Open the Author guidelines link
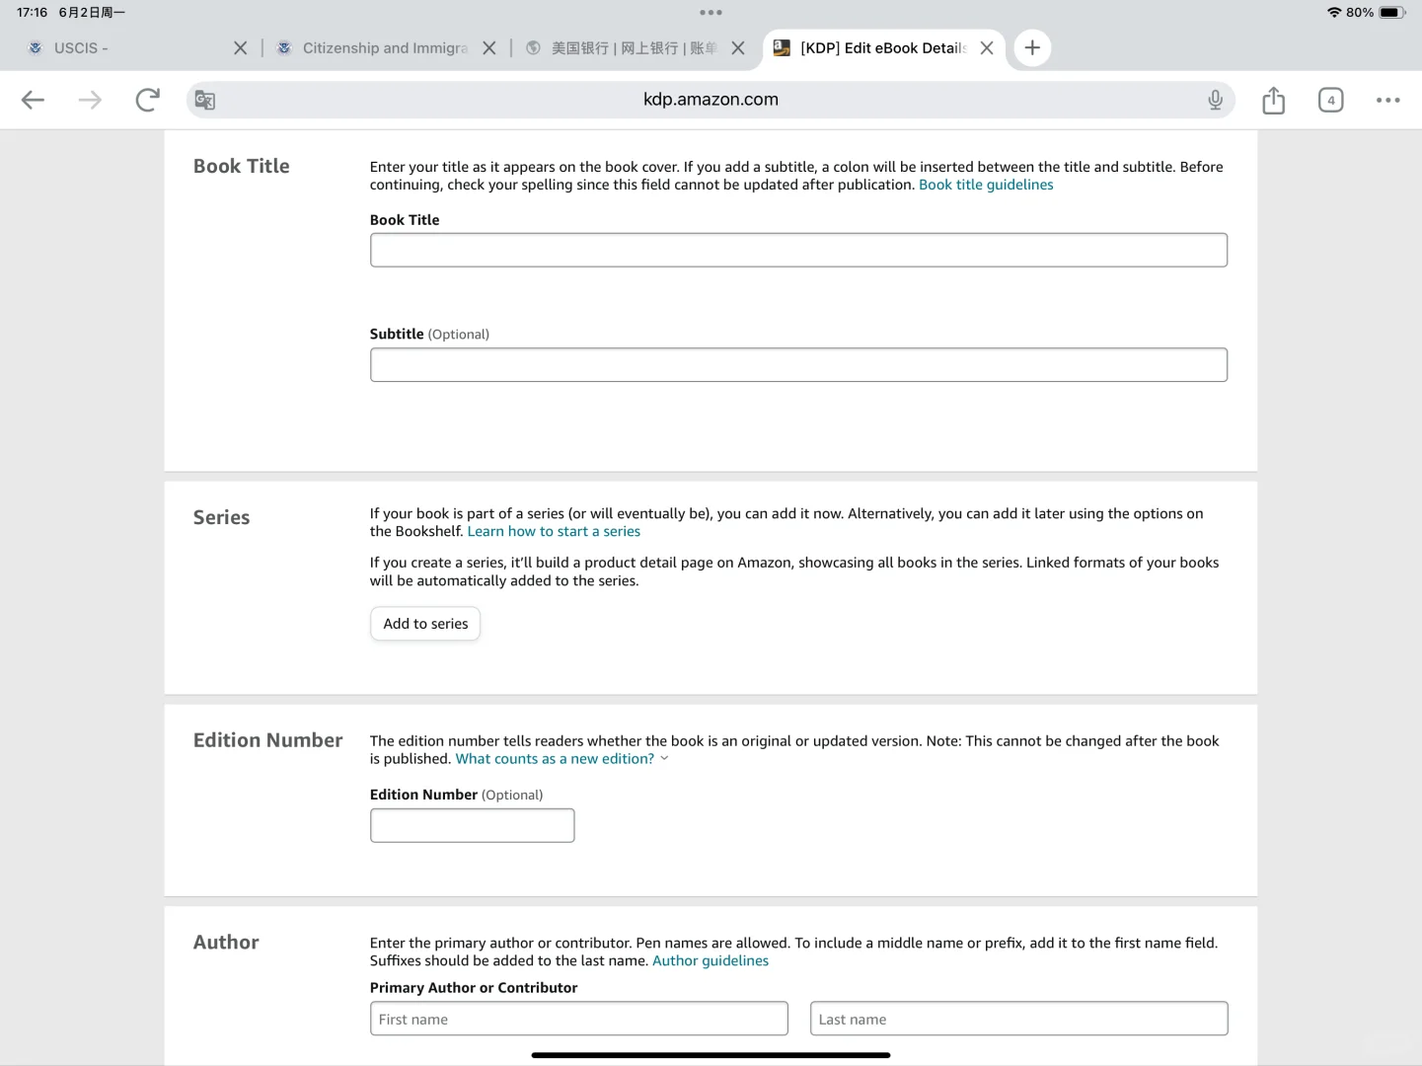 pyautogui.click(x=711, y=960)
